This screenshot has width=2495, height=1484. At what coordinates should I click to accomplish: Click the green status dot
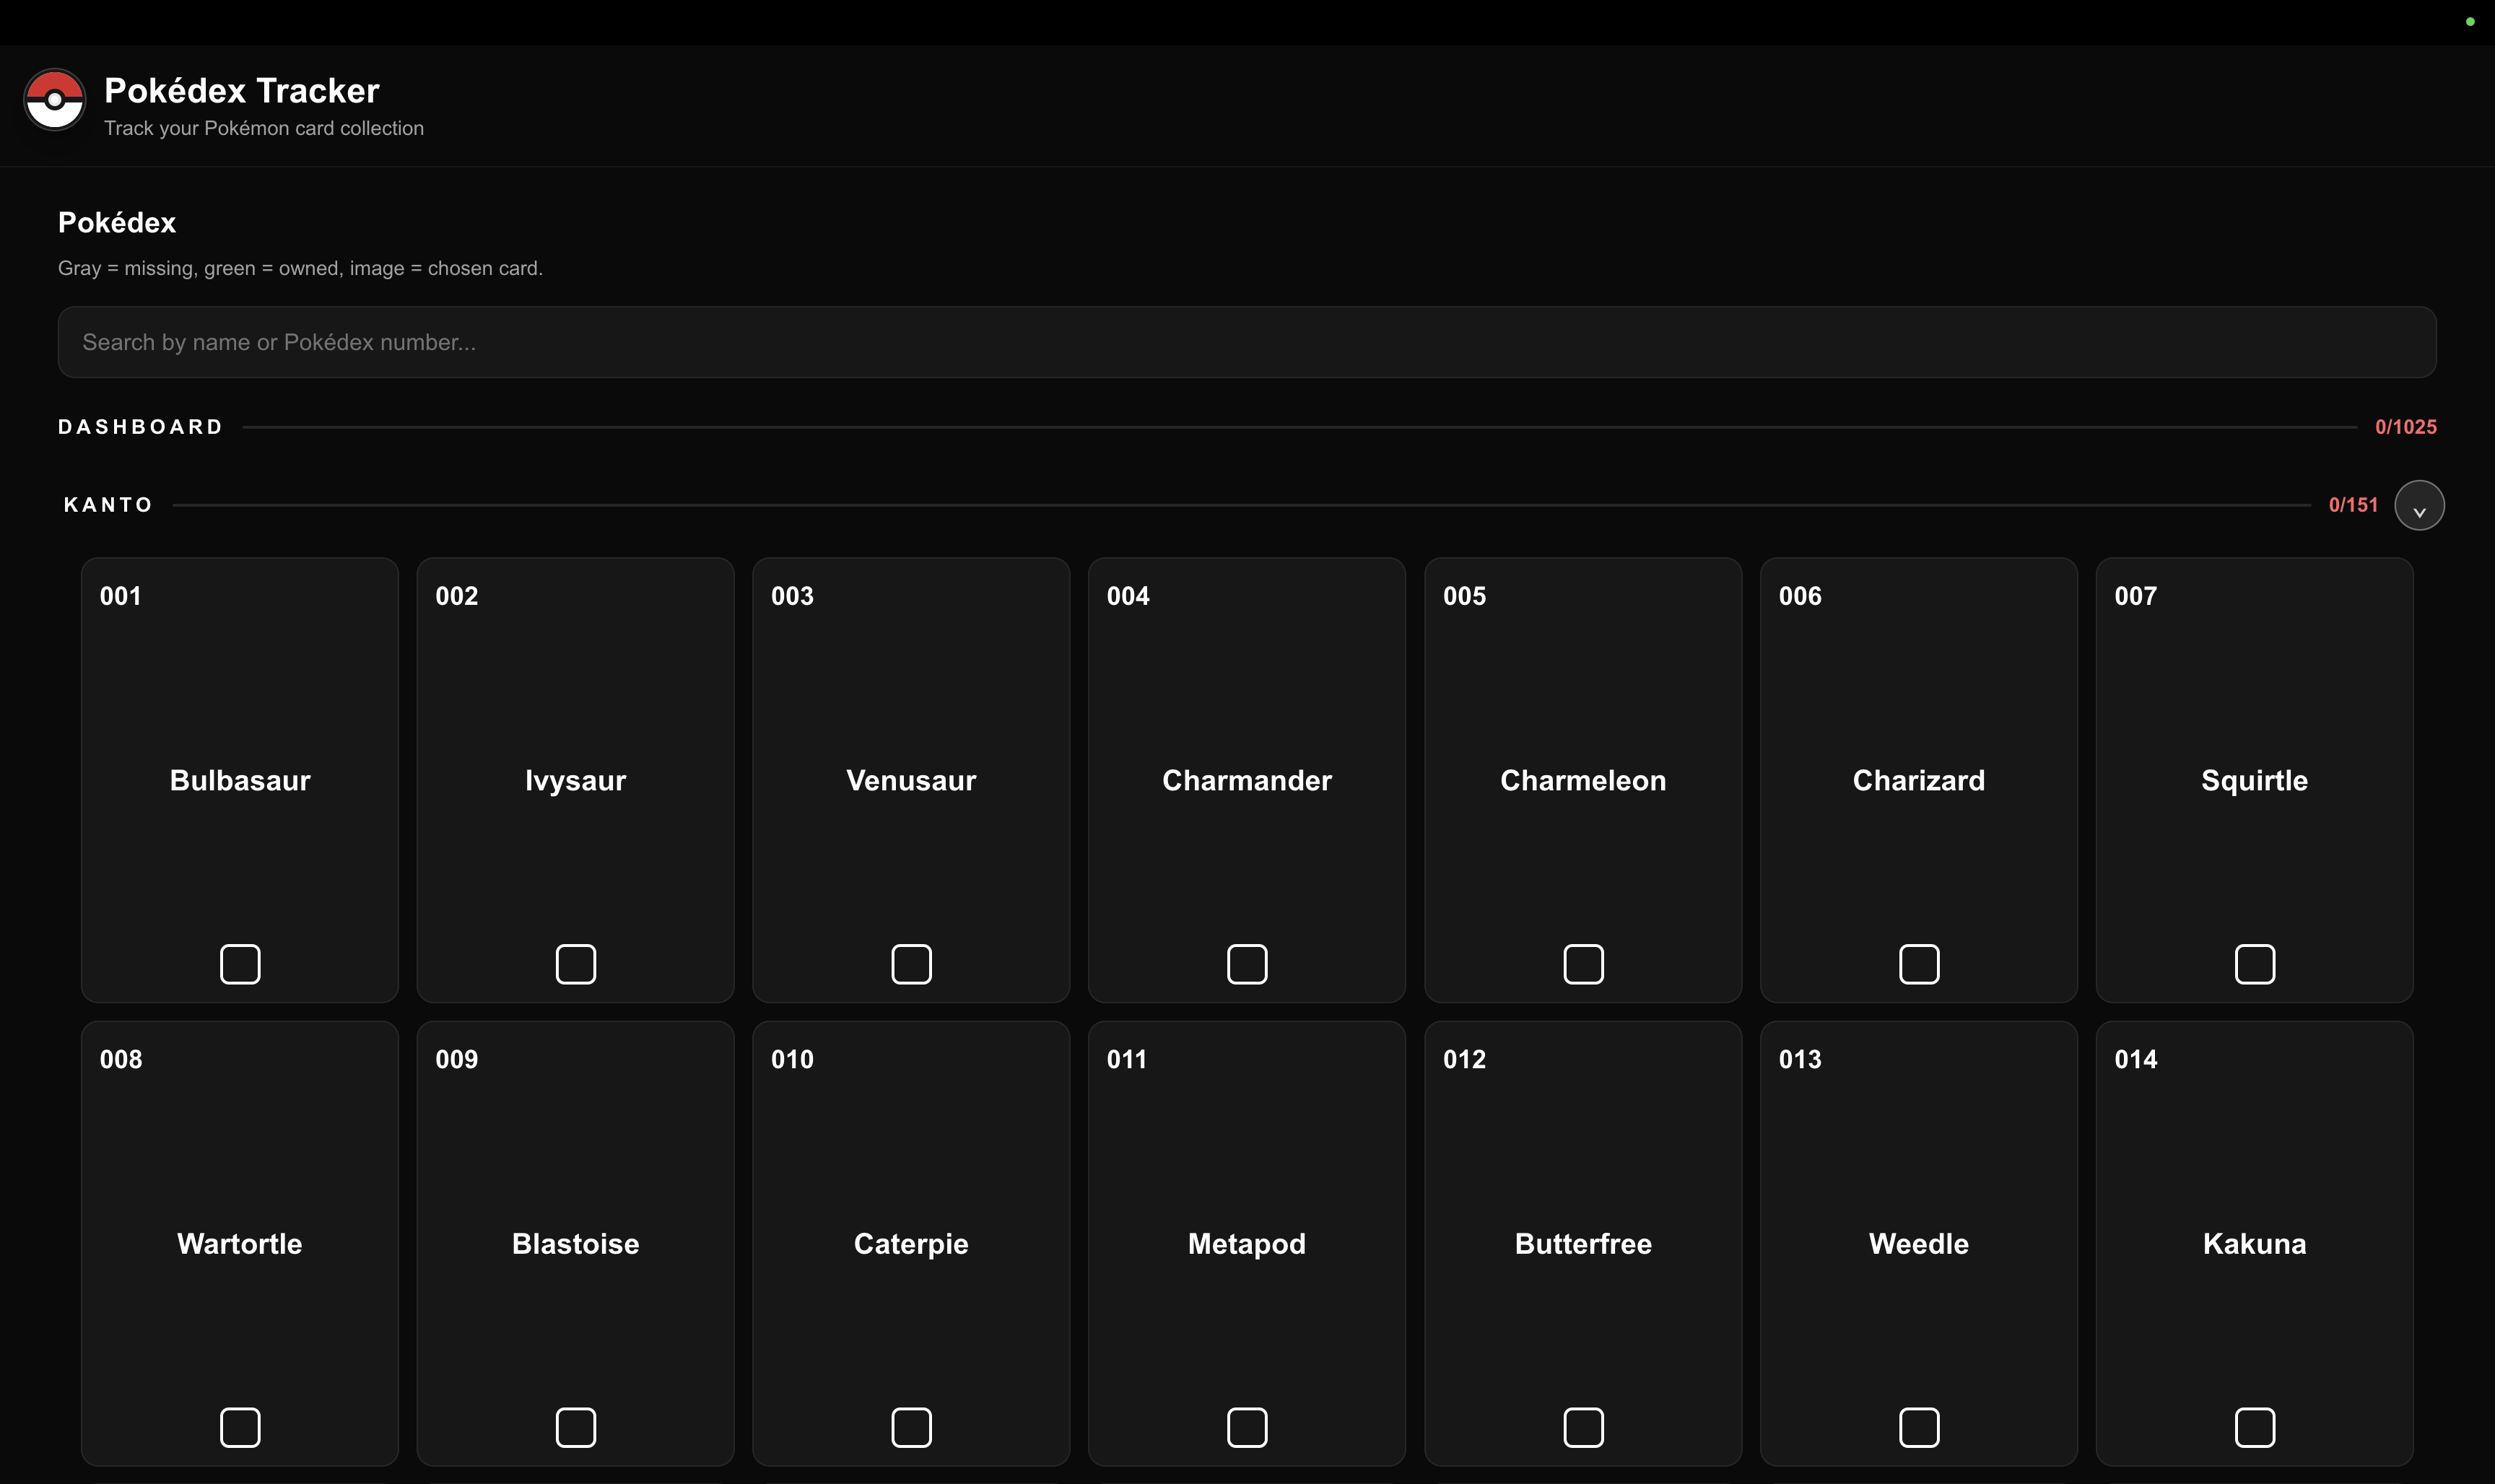(2470, 22)
